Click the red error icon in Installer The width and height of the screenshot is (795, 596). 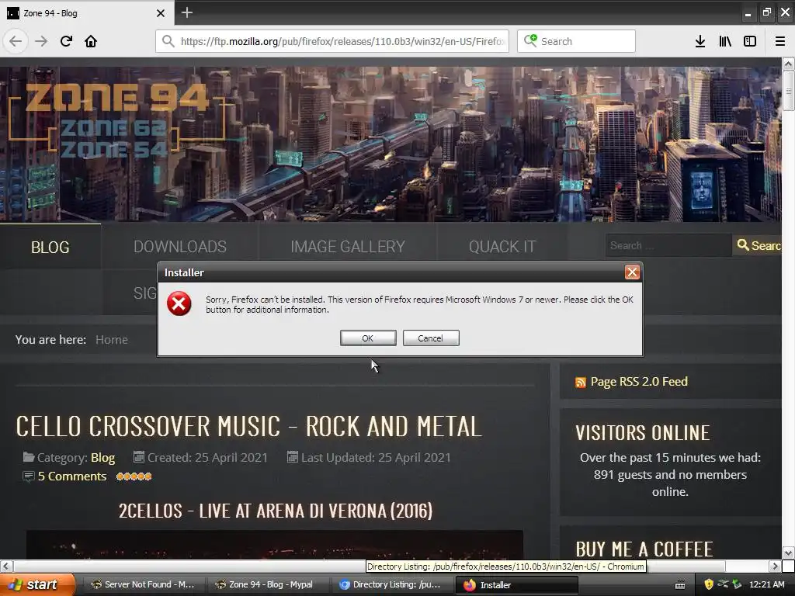(179, 303)
